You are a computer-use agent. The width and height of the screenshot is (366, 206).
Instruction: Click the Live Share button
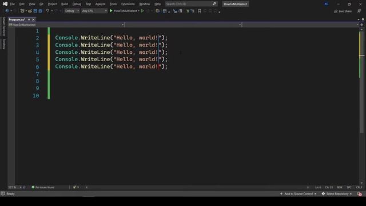pos(343,11)
